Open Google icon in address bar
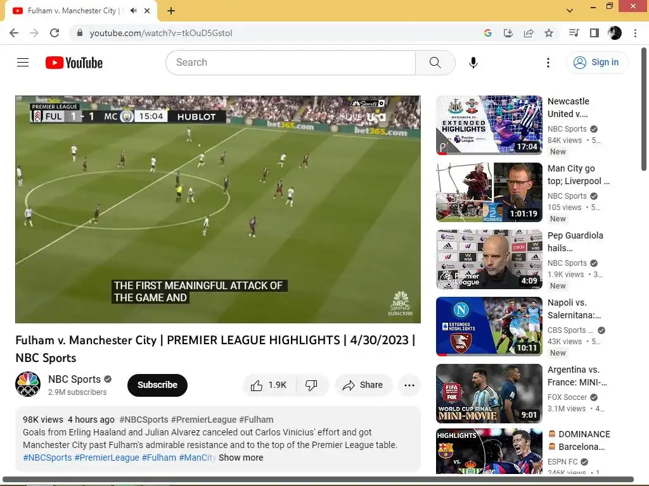This screenshot has width=649, height=486. pos(488,33)
